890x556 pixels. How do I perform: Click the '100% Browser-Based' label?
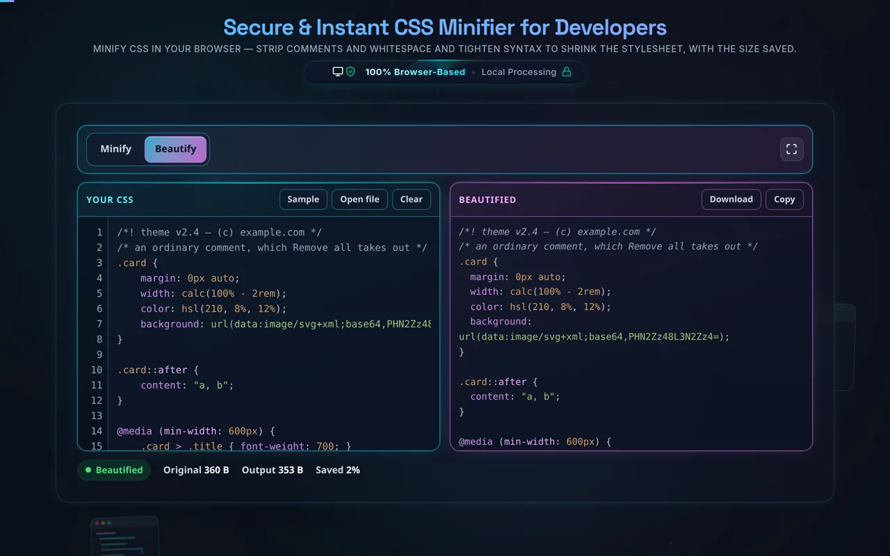[415, 72]
